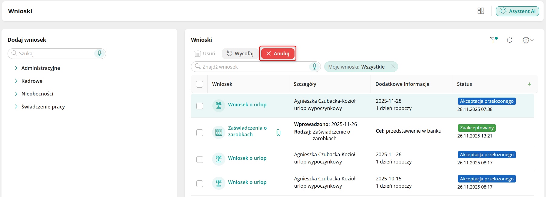Select the Świadczenie pracy tree item
This screenshot has height=197, width=546.
43,107
